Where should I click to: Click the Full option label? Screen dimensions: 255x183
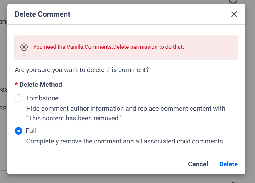31,131
